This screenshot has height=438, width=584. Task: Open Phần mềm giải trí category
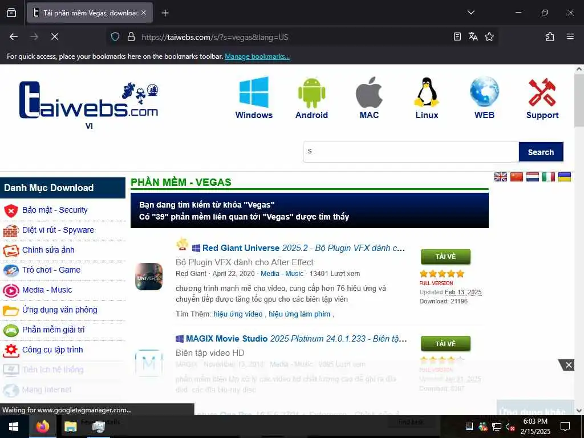(53, 330)
